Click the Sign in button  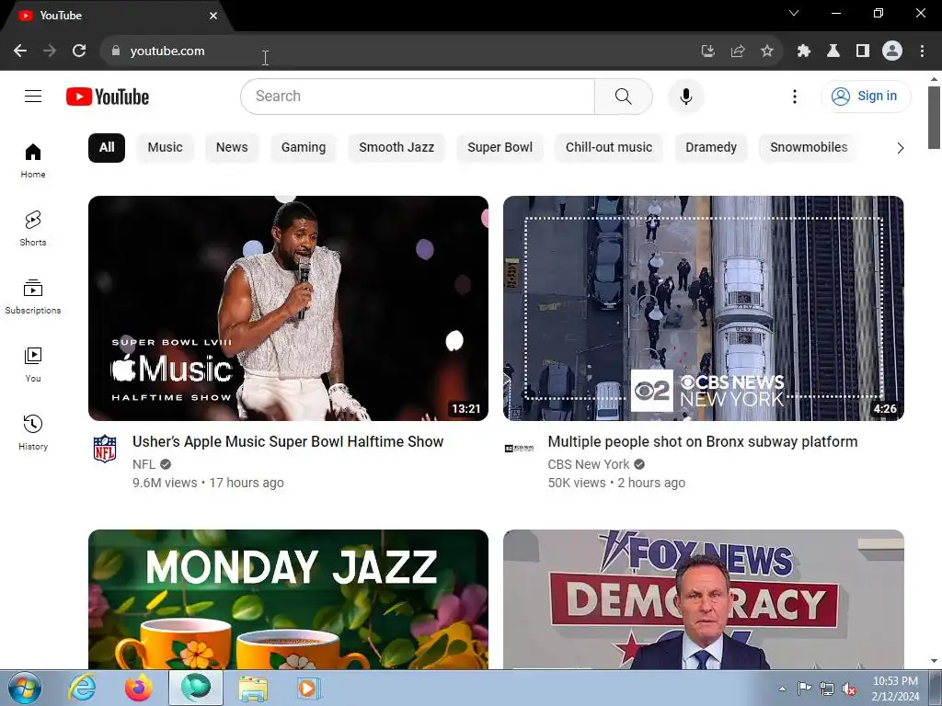tap(866, 96)
